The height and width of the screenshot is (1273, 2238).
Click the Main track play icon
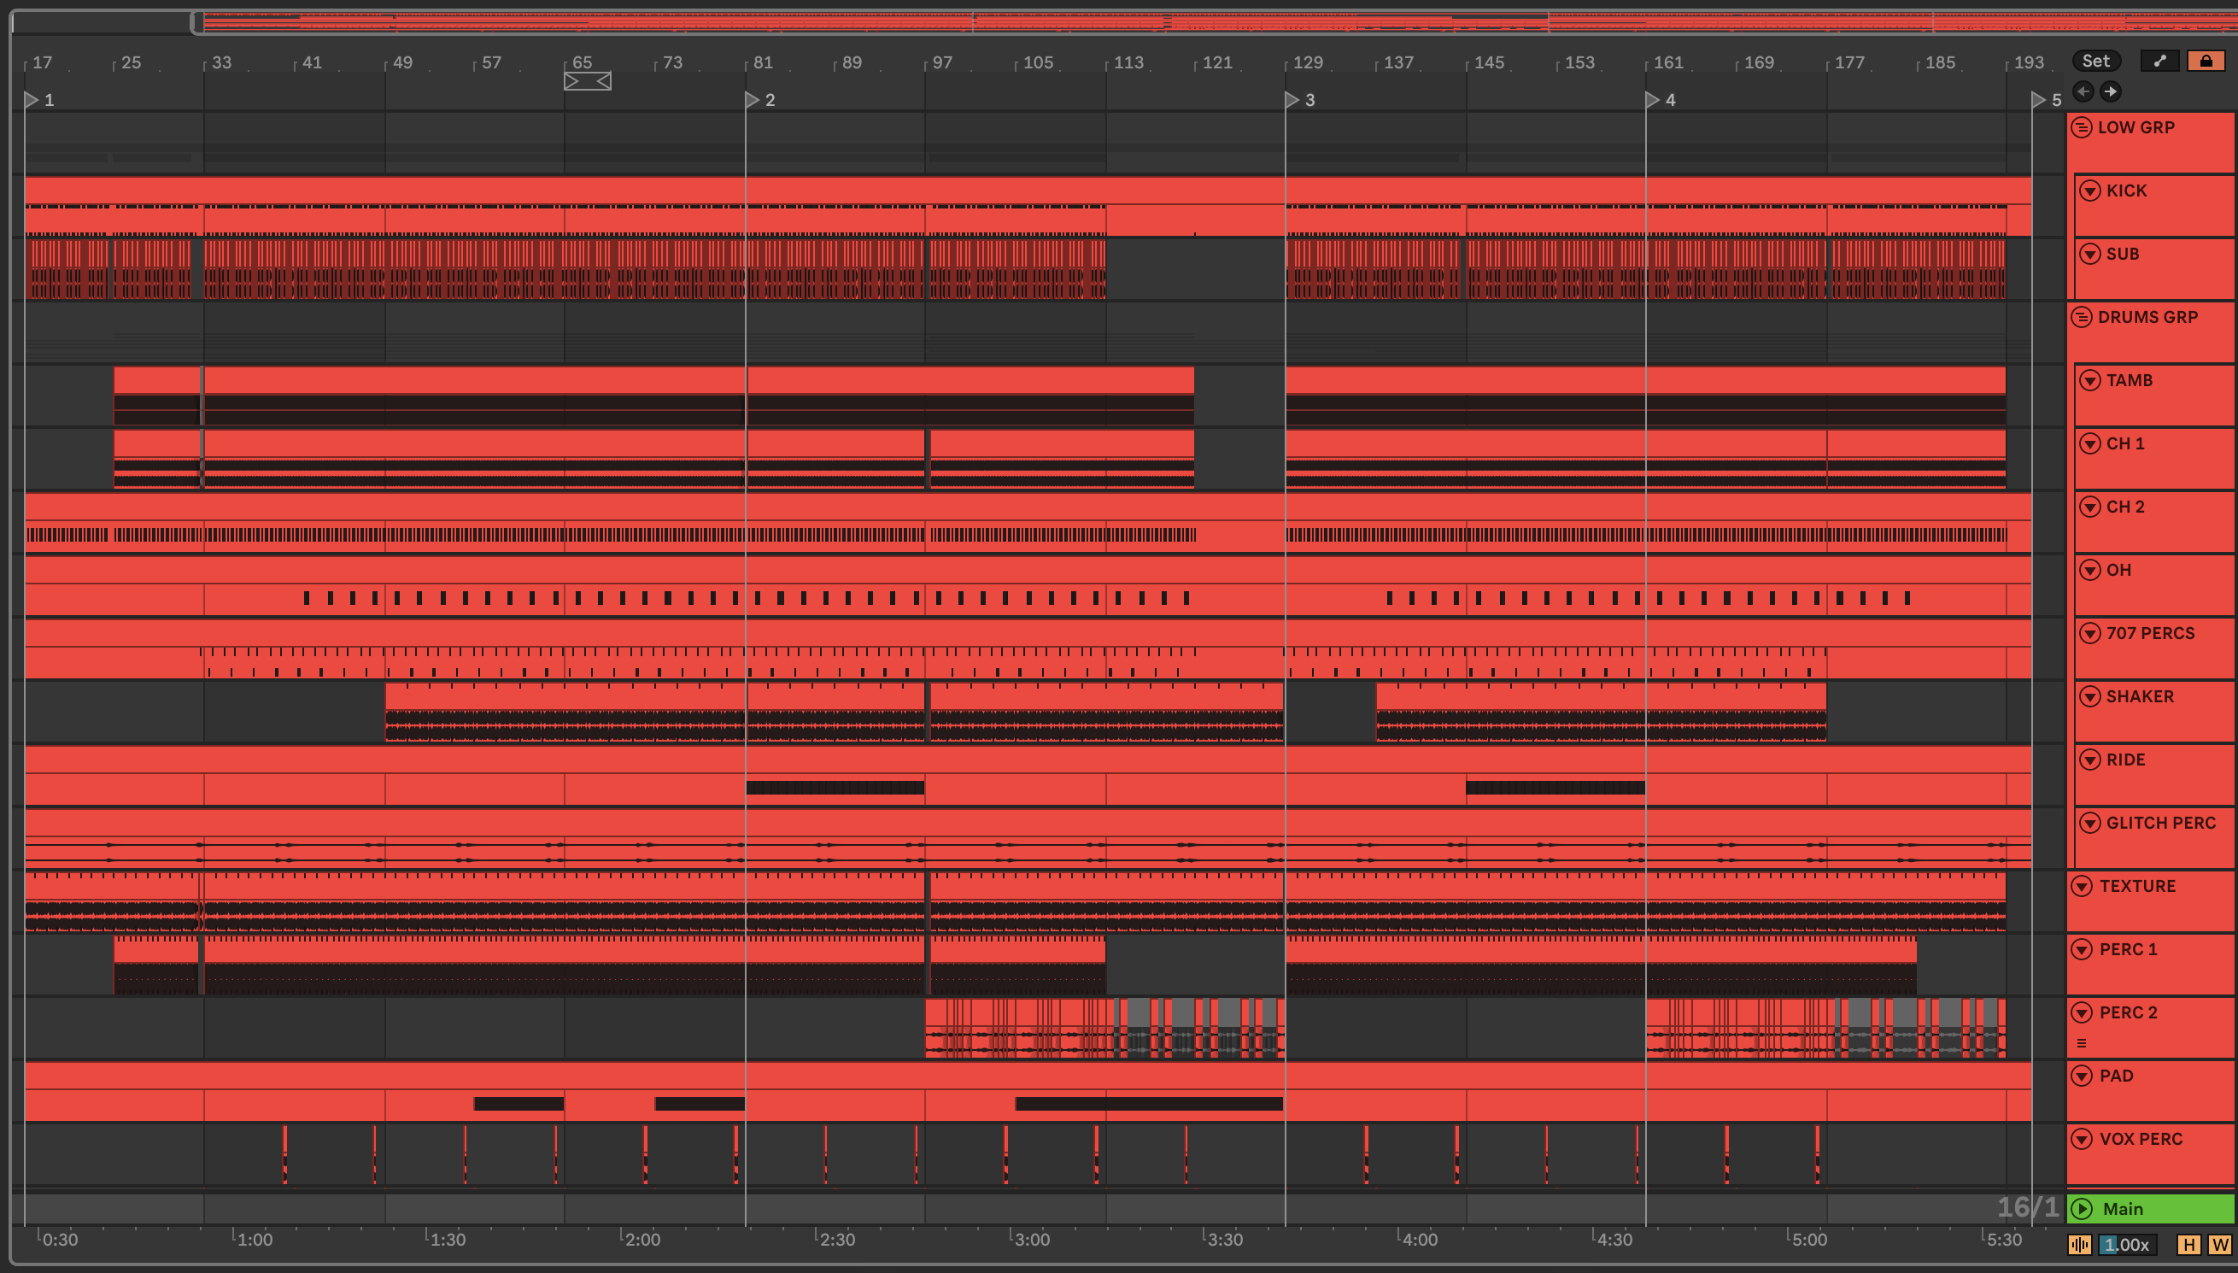2082,1209
